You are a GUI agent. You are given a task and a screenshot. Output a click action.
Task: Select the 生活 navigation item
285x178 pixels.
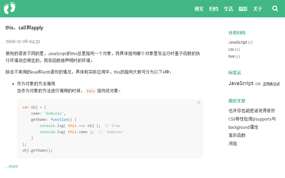(228, 9)
